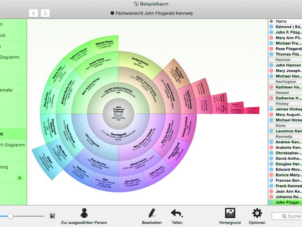Click Joseph Patrick Kennedy fan segment
The image size is (302, 227).
pyautogui.click(x=118, y=91)
